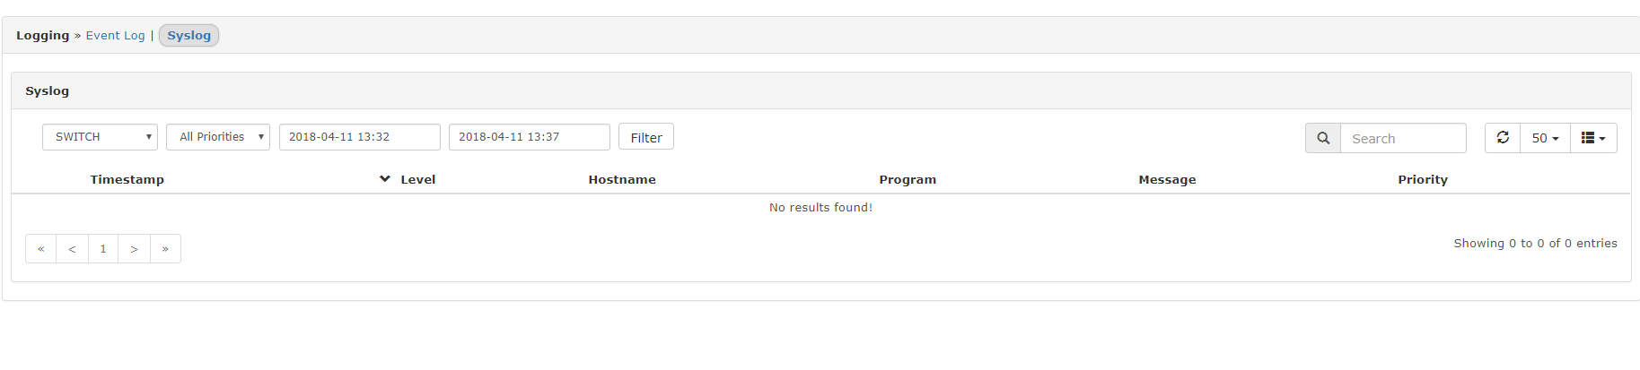Image resolution: width=1640 pixels, height=370 pixels.
Task: Go to the first page of results
Action: click(41, 249)
